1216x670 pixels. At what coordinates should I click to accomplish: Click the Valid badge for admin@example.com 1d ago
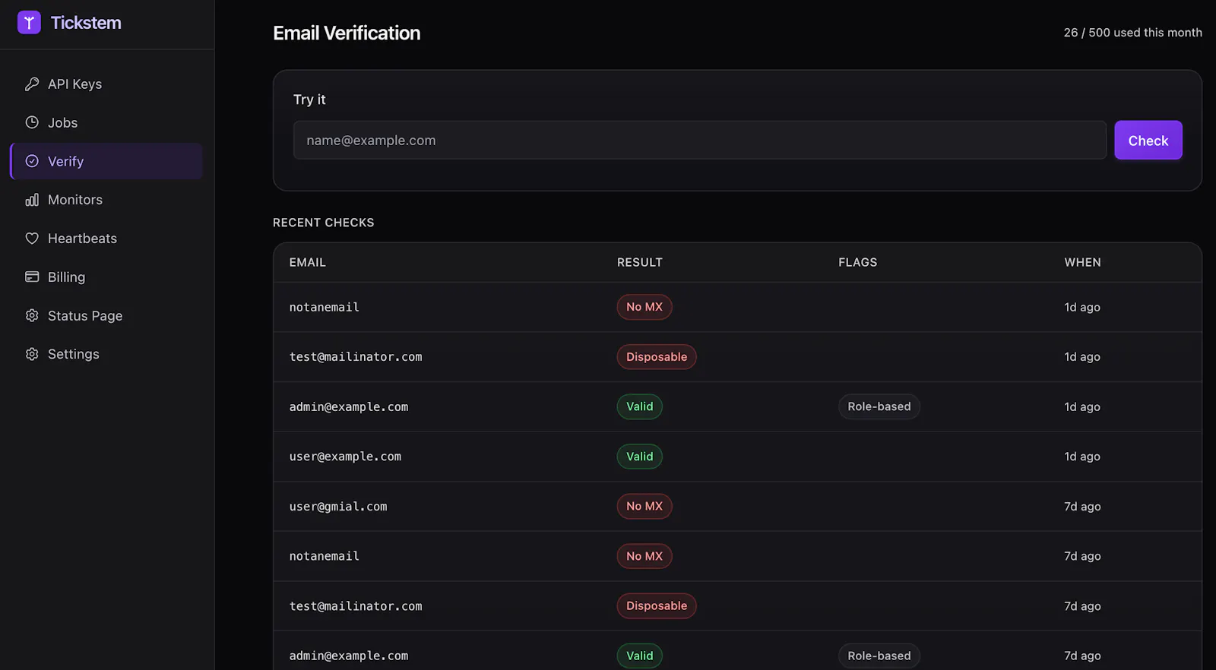pyautogui.click(x=640, y=406)
